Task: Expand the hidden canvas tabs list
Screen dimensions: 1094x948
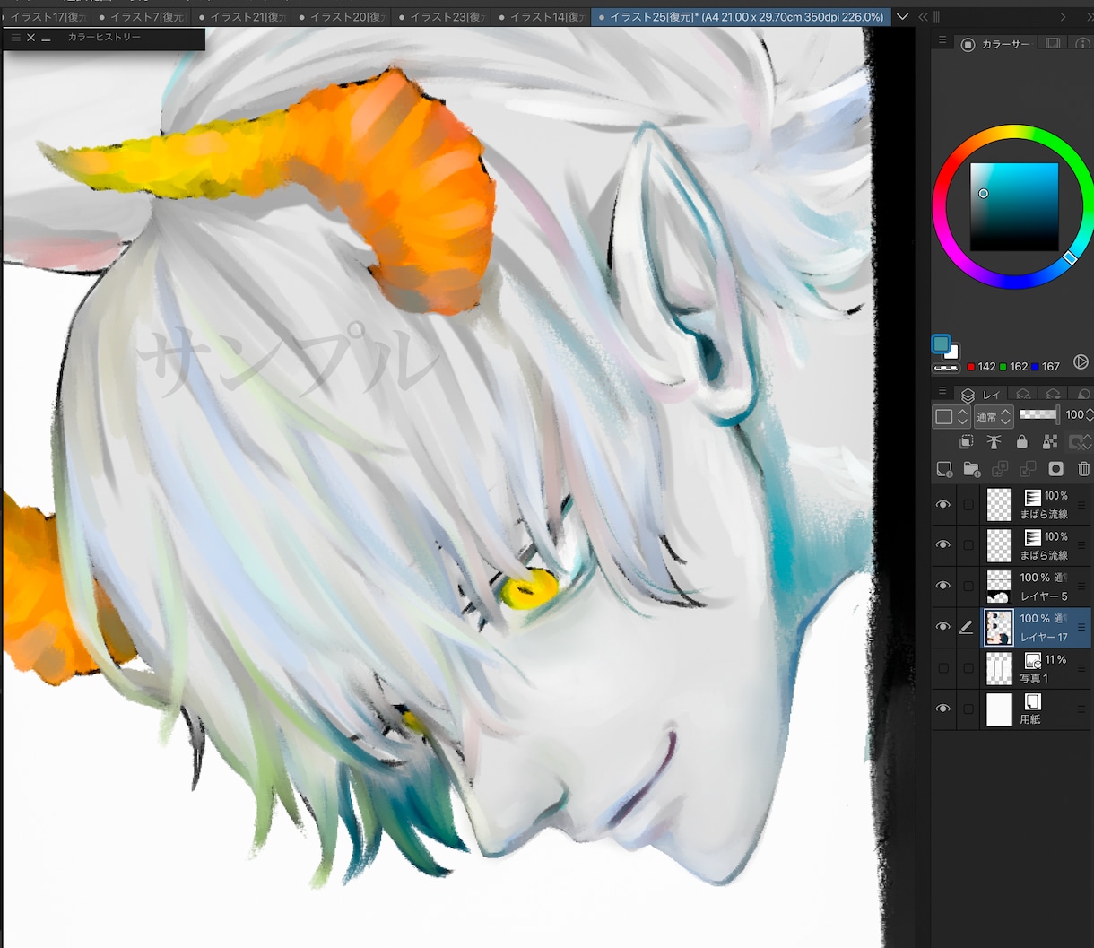Action: point(902,16)
